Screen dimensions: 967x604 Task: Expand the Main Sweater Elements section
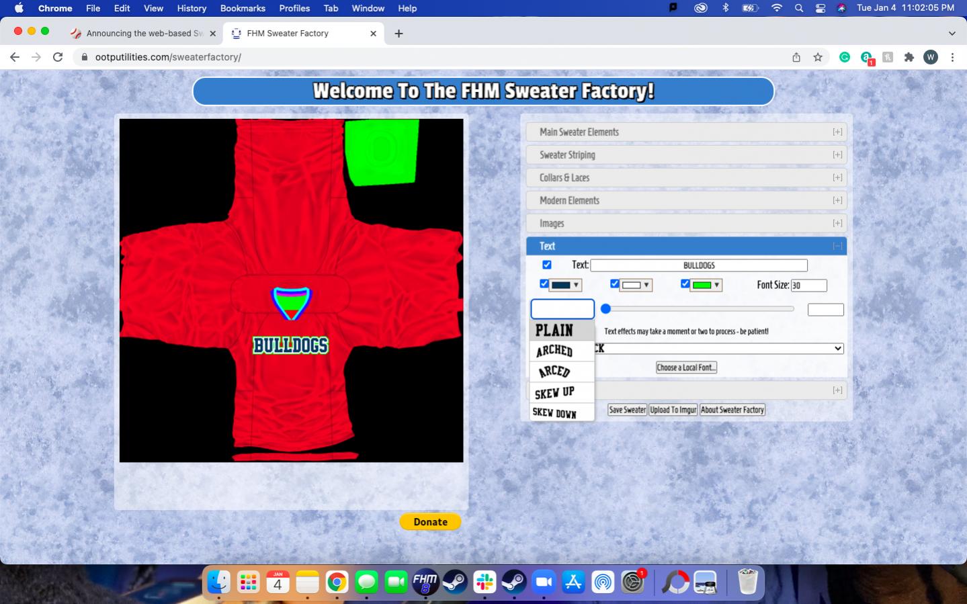[x=685, y=132]
